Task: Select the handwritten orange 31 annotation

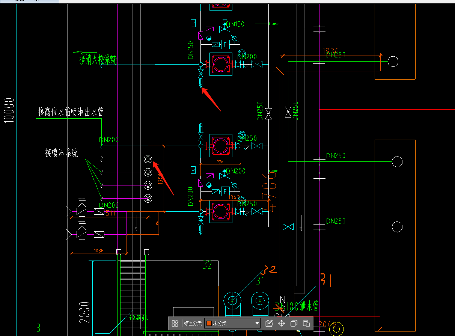Action: point(325,280)
